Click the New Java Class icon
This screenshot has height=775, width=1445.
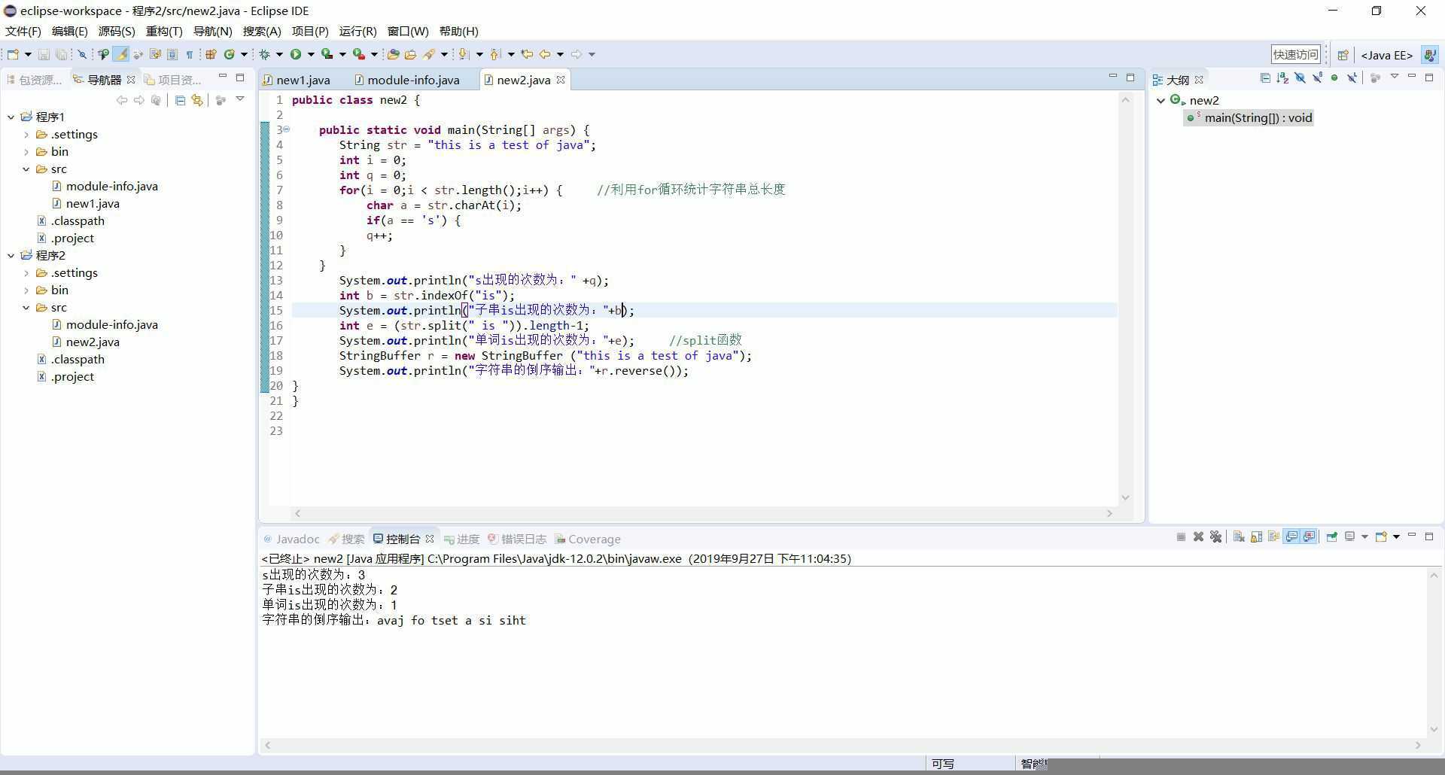point(230,54)
